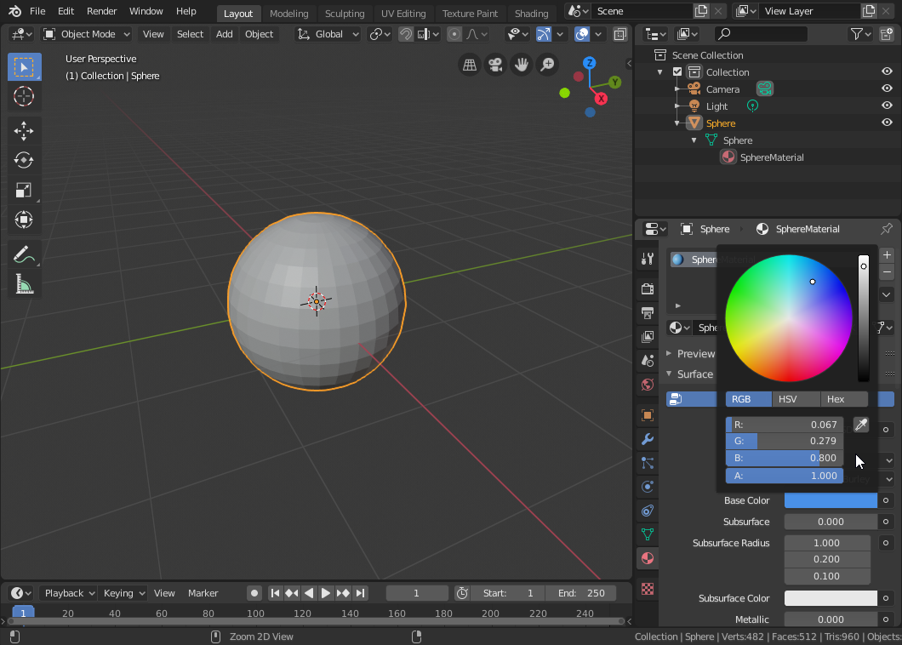Open the Object Data properties tab

648,534
